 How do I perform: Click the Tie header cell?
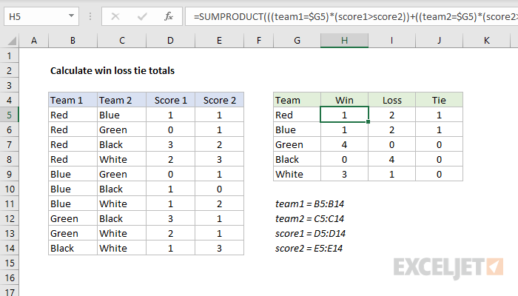(x=440, y=100)
